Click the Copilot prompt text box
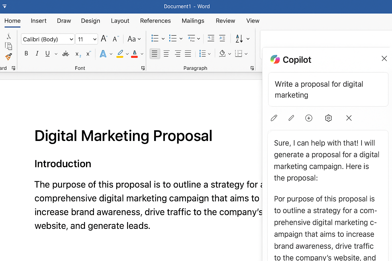The width and height of the screenshot is (392, 261). click(x=328, y=89)
